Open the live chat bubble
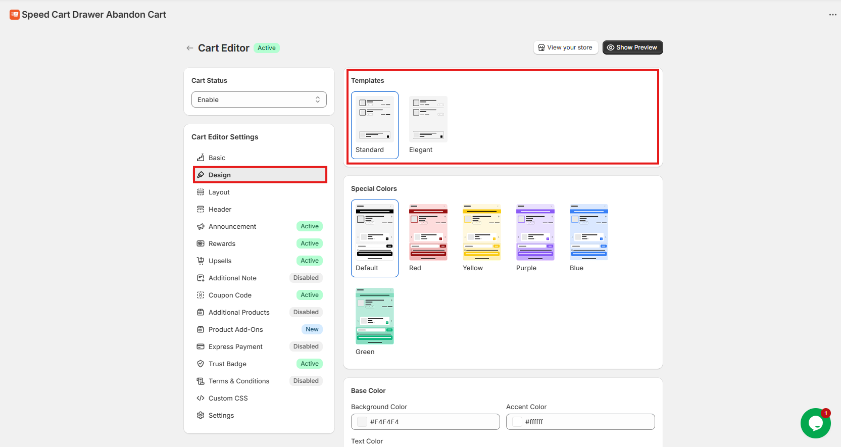The width and height of the screenshot is (841, 447). pyautogui.click(x=815, y=423)
